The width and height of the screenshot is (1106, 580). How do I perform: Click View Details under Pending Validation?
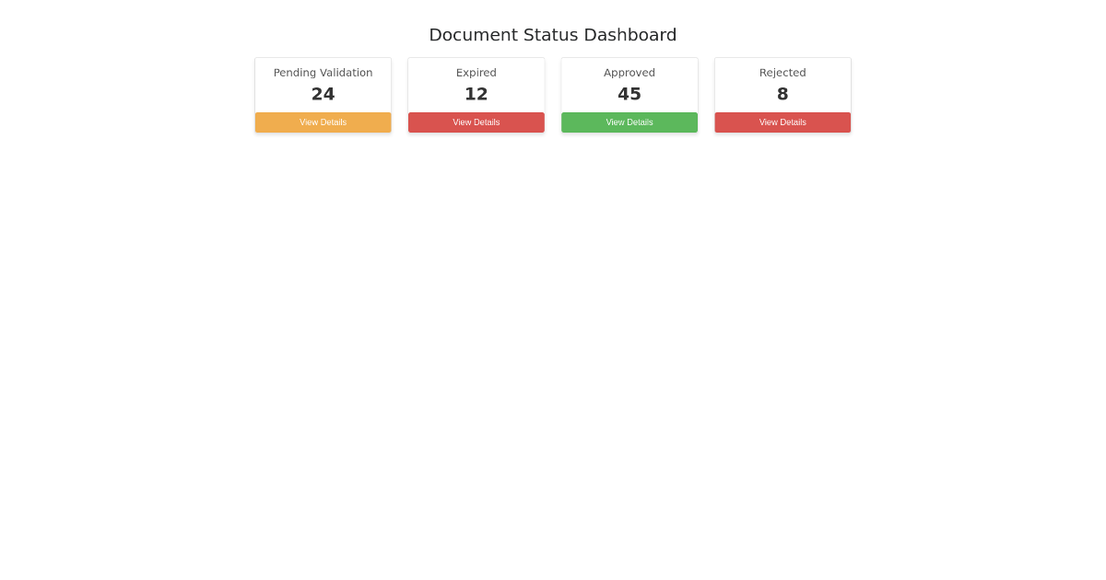pos(323,122)
